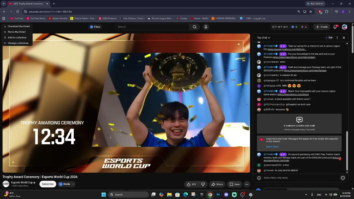The image size is (354, 199).
Task: Open the video's more actions ellipsis
Action: click(x=247, y=184)
